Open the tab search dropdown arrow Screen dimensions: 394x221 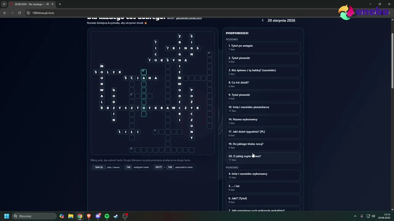click(4, 4)
